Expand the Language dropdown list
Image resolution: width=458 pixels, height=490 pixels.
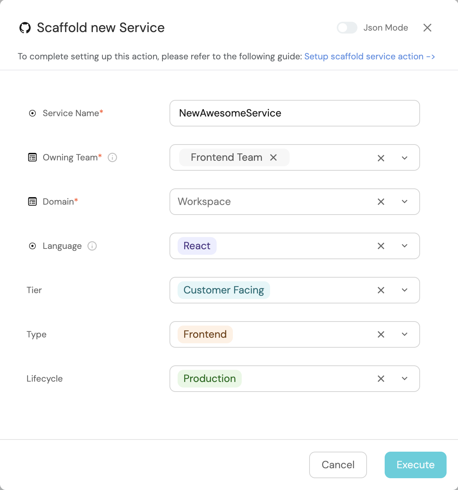(405, 246)
